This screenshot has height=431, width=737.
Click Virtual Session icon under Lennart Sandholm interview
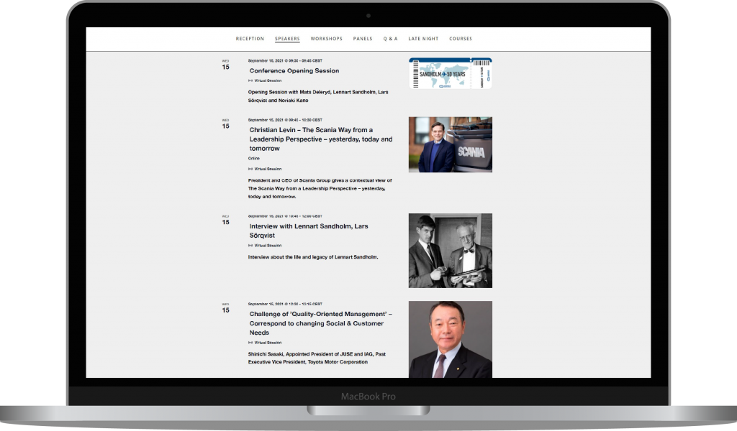(250, 246)
